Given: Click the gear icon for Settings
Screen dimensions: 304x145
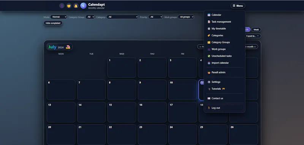Looking at the screenshot, I should 209,82.
